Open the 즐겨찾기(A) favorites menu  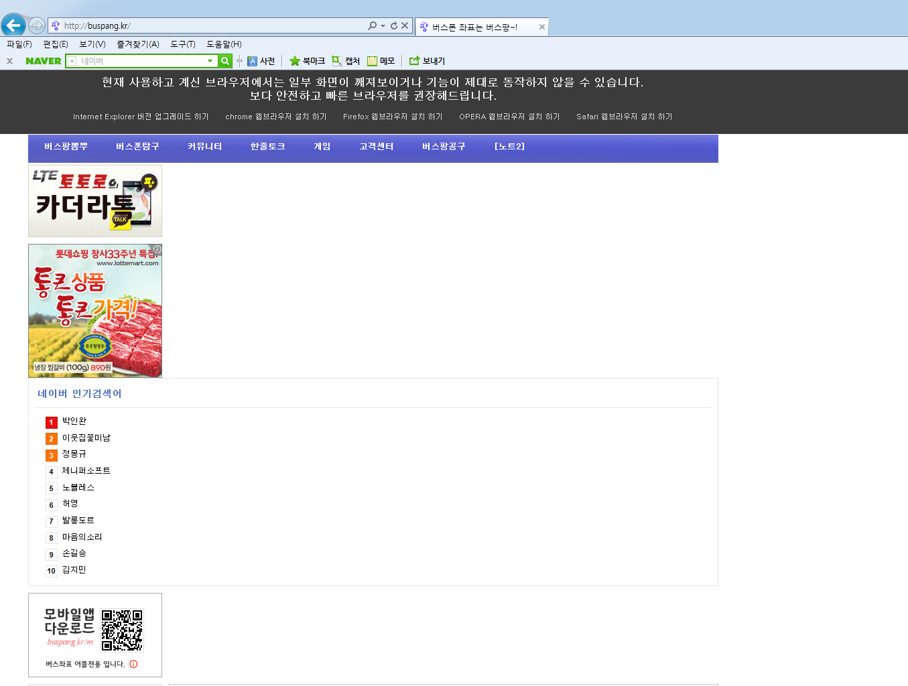click(137, 44)
